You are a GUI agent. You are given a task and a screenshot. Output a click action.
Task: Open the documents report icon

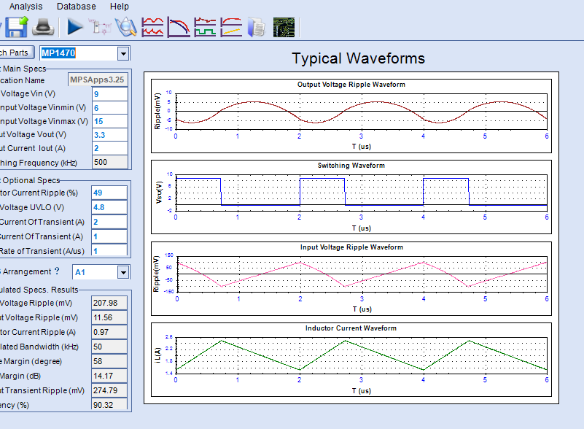(257, 28)
